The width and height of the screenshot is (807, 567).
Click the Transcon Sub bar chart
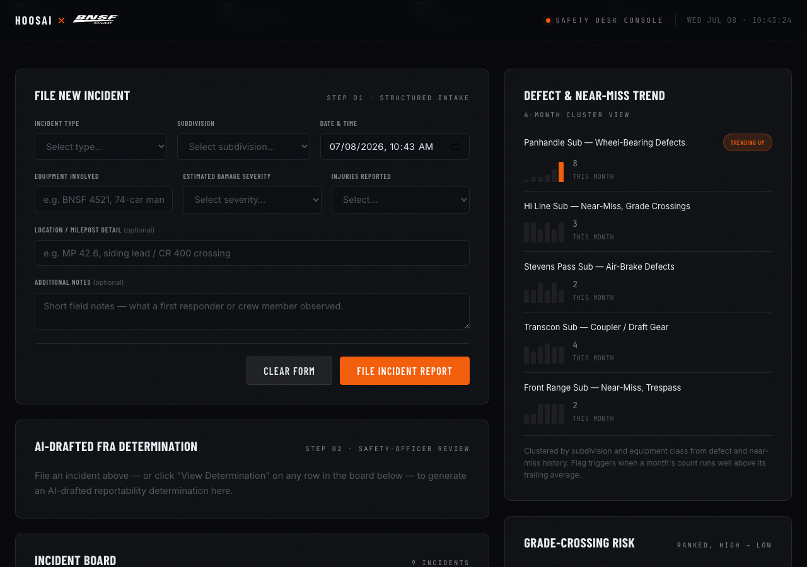[x=544, y=353]
